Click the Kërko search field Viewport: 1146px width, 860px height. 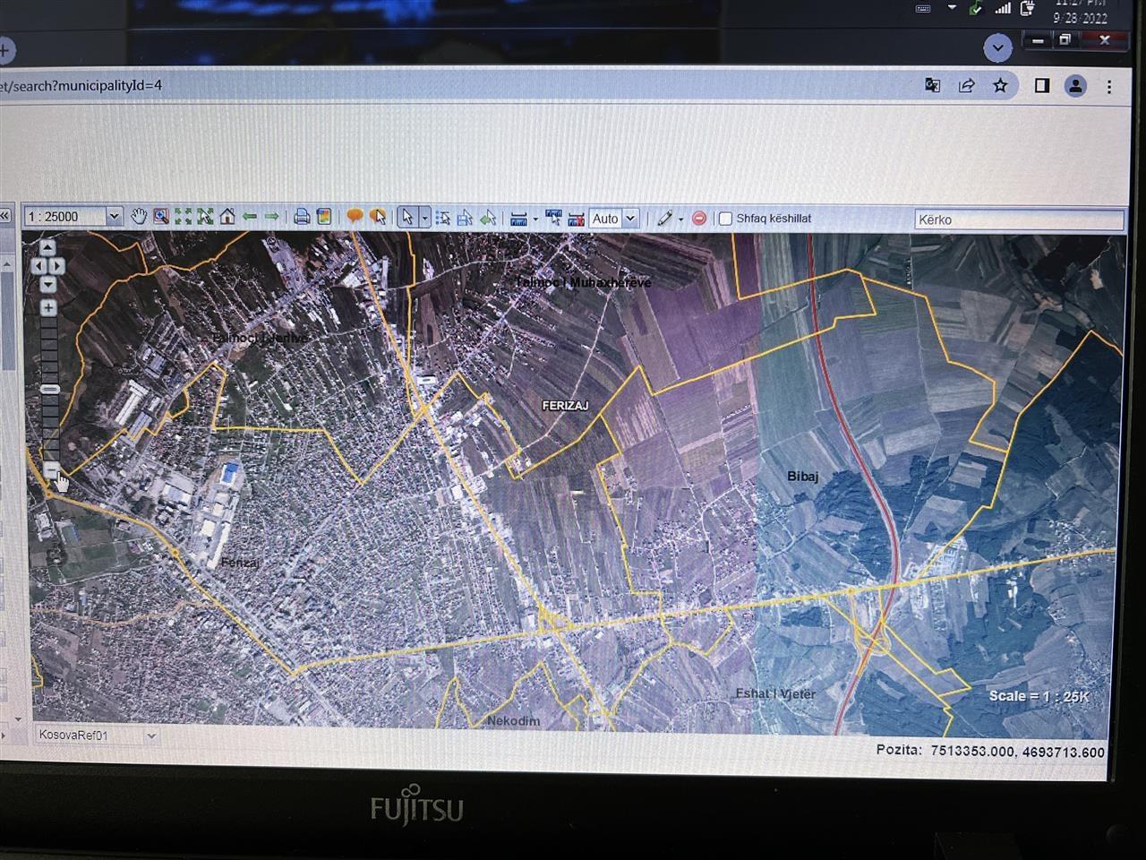tap(1019, 219)
